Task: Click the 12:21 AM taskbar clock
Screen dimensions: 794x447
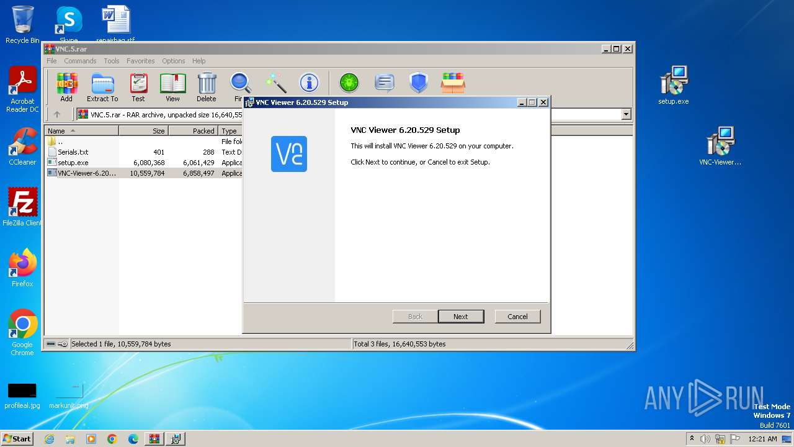Action: pyautogui.click(x=763, y=439)
